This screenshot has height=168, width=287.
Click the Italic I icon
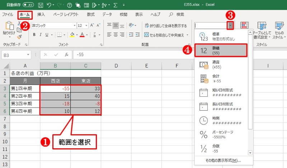(x=42, y=35)
